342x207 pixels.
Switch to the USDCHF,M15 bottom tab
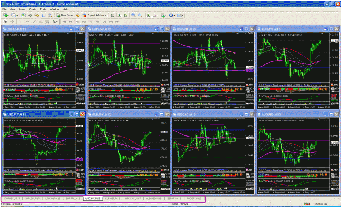pyautogui.click(x=53, y=199)
